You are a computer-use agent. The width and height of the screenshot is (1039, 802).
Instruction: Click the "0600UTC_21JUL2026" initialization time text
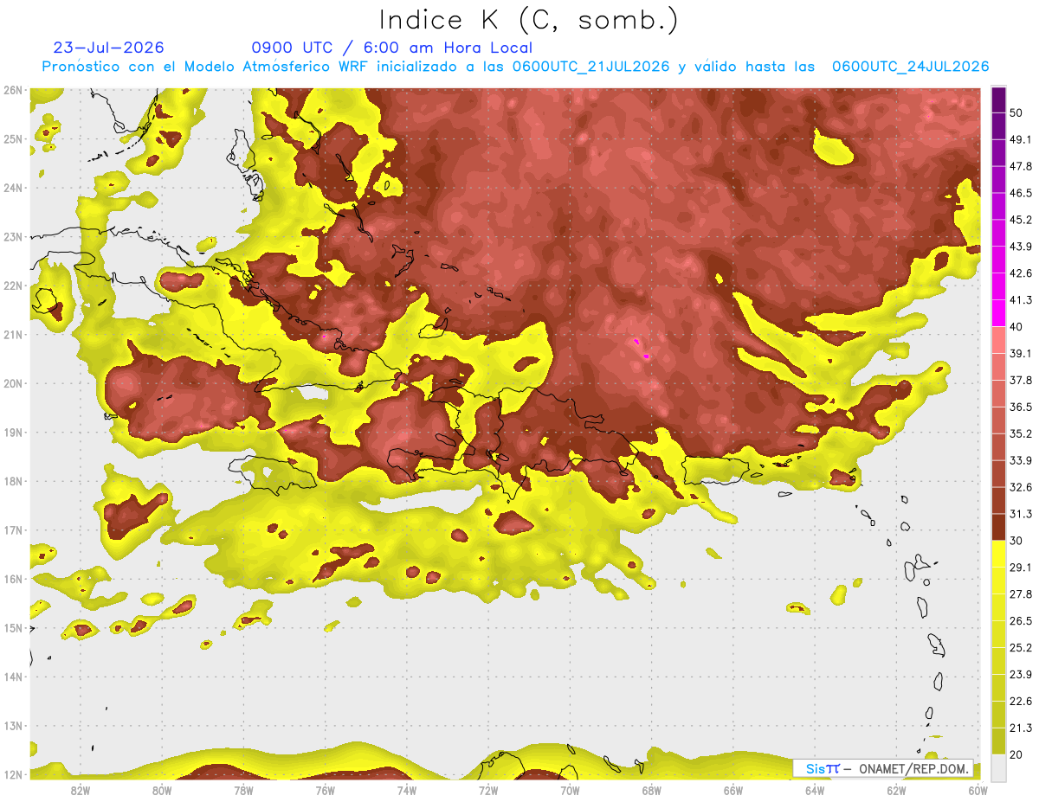tap(591, 67)
